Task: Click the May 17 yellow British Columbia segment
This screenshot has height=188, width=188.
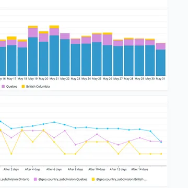Action: pos(11,38)
